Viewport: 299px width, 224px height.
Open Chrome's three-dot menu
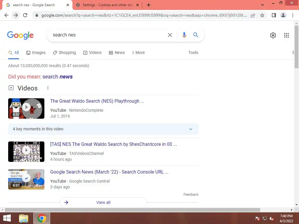point(293,15)
